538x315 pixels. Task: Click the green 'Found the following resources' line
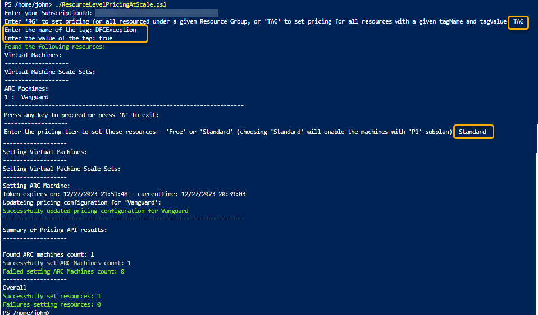(x=55, y=47)
